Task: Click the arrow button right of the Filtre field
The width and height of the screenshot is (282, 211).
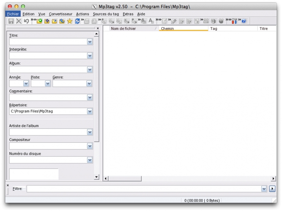Action: [272, 189]
